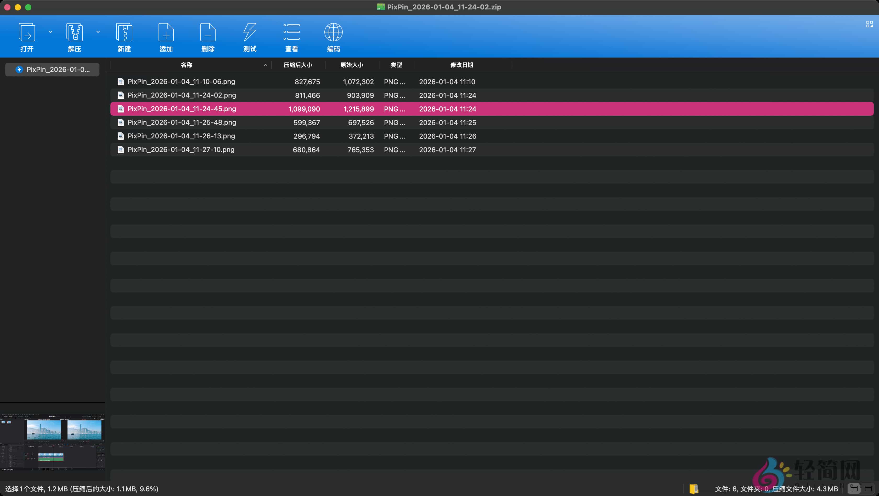Expand the dropdown arrow beside 打开
The height and width of the screenshot is (496, 879).
pyautogui.click(x=50, y=32)
